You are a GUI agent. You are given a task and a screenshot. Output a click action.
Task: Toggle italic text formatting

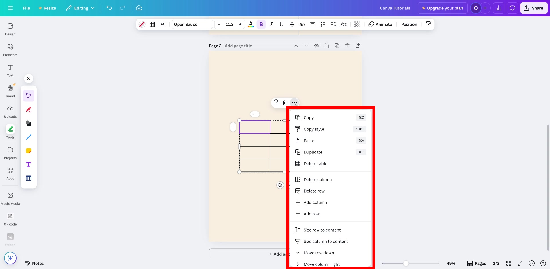[x=271, y=24]
